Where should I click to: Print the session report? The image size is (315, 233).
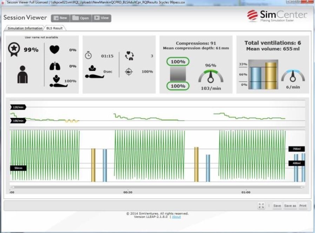[303, 206]
